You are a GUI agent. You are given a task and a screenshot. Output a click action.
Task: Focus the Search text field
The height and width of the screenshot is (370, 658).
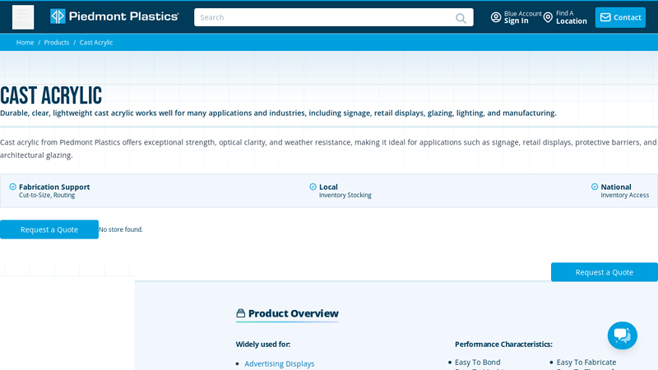point(325,17)
